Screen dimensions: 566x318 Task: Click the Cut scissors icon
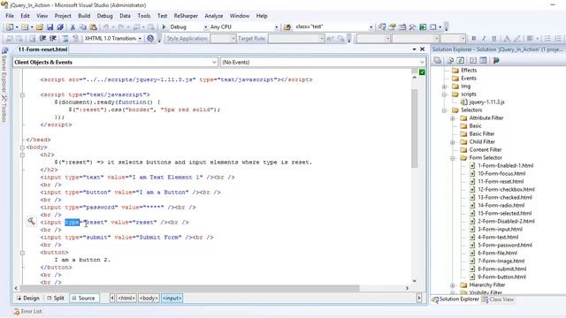(73, 27)
